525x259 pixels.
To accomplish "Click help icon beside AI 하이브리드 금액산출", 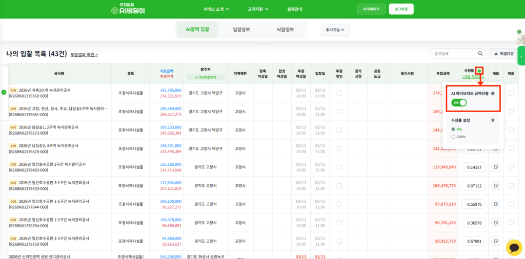I will tap(493, 94).
